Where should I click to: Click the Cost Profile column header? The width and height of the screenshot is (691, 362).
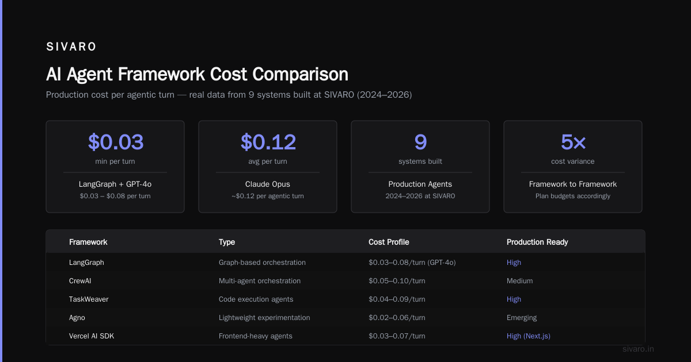(389, 242)
